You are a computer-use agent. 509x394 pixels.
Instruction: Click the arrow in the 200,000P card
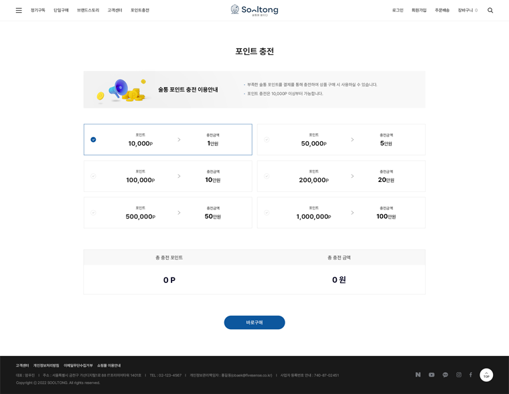pos(352,176)
